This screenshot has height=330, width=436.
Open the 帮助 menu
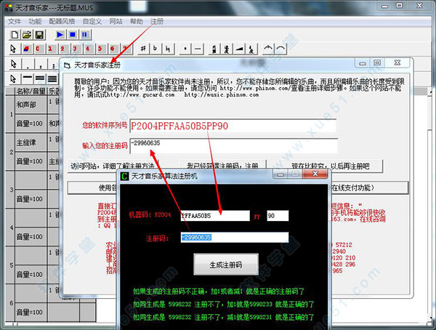pos(137,21)
